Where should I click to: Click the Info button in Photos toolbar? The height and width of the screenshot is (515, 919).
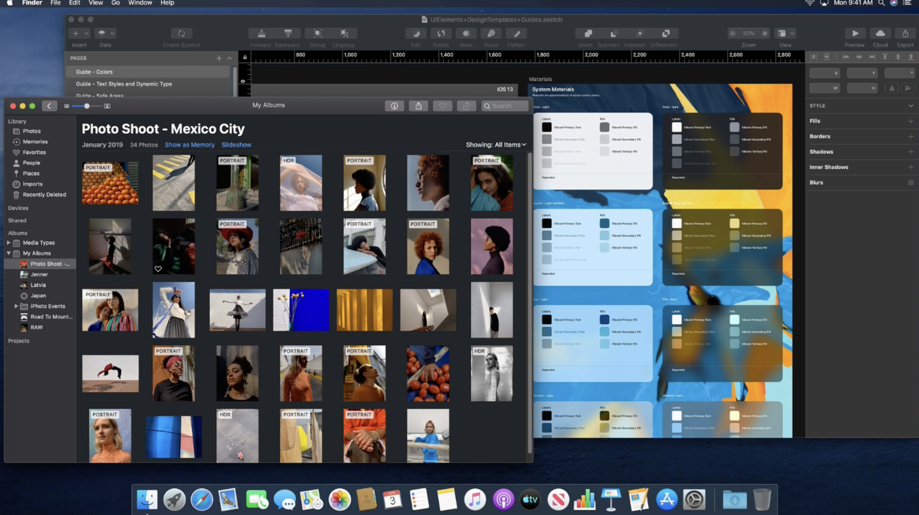click(x=394, y=106)
